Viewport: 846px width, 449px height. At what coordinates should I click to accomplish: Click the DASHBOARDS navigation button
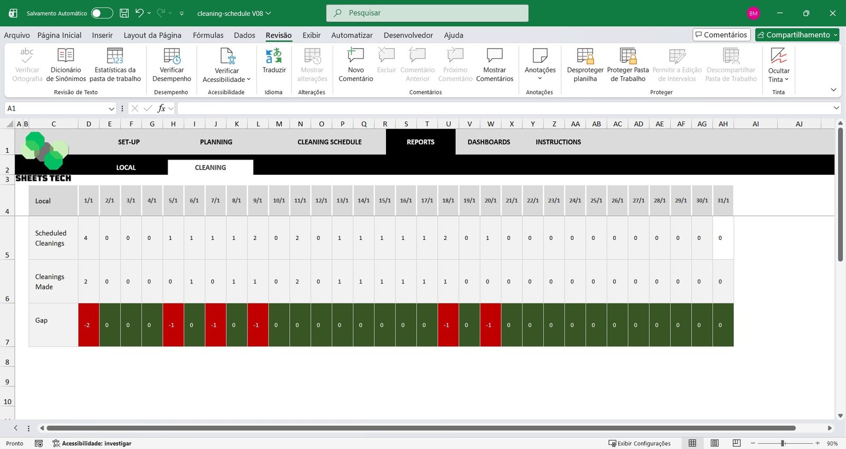coord(489,142)
